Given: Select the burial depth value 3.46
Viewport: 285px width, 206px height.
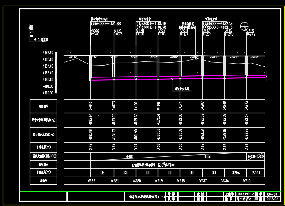Looking at the screenshot, I should tap(202, 147).
